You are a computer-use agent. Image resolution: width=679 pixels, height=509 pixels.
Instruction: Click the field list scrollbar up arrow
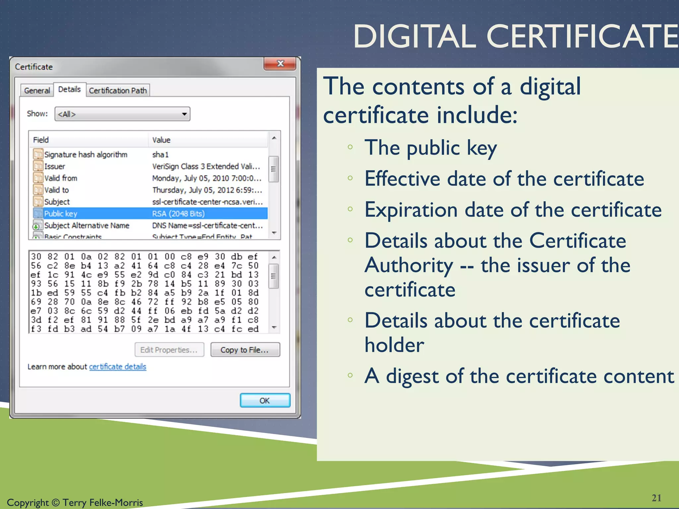[x=274, y=138]
